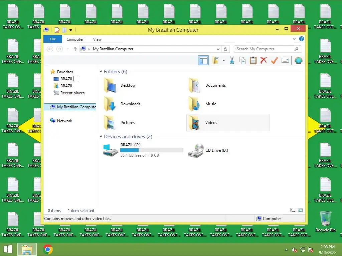The height and width of the screenshot is (256, 342).
Task: Click the Copy icon in toolbar
Action: (x=242, y=60)
